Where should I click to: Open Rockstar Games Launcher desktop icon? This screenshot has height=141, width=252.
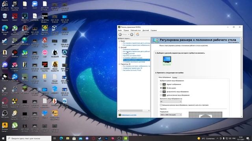[5, 127]
